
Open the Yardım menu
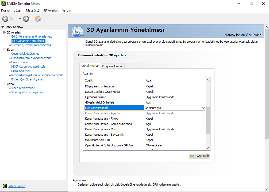pos(67,10)
